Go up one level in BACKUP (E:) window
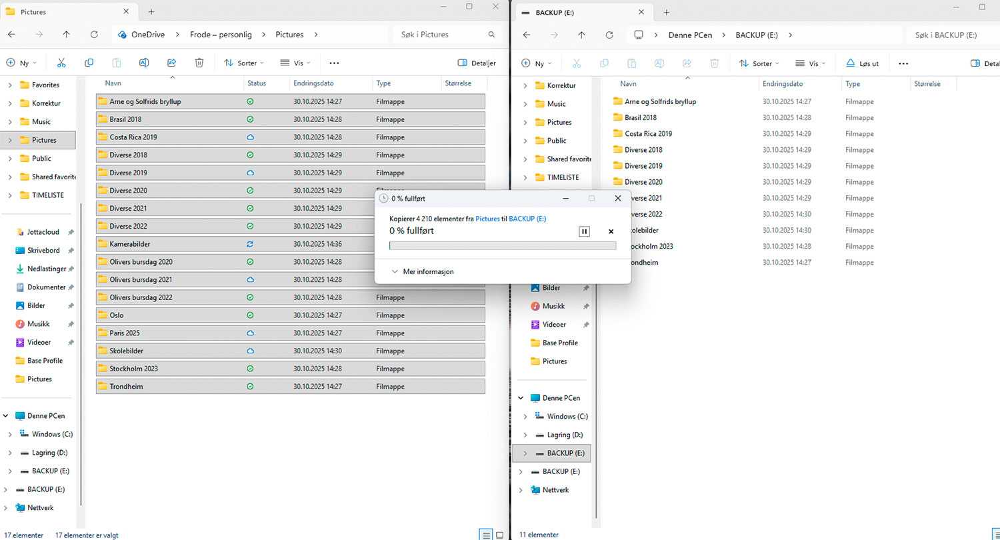 tap(581, 35)
